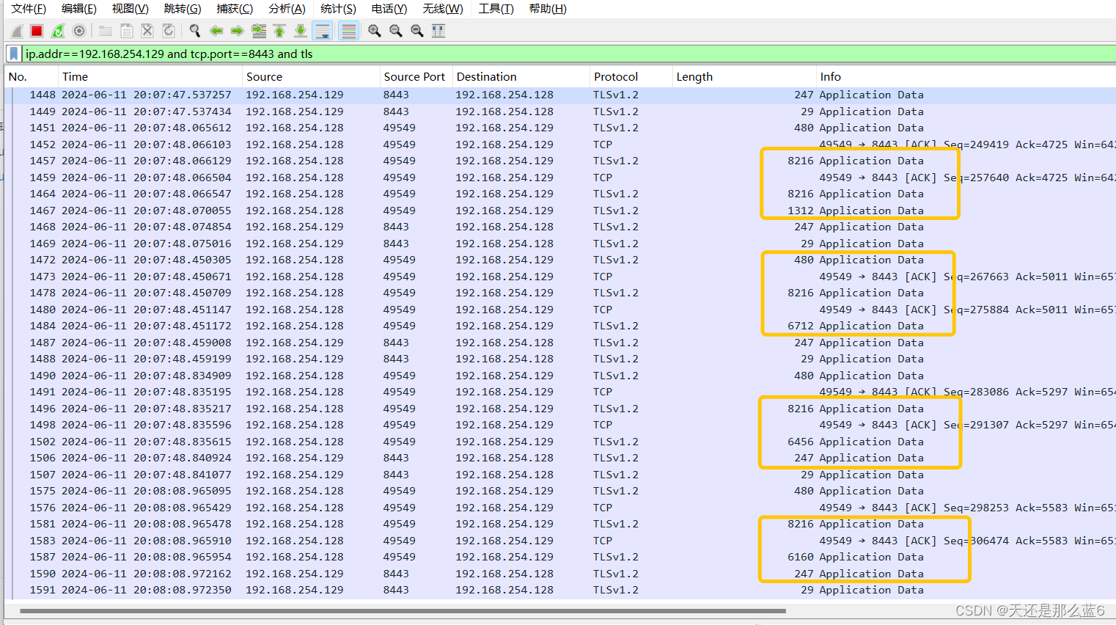1116x625 pixels.
Task: Click the TCP protocol cell of packet 1498
Action: pyautogui.click(x=603, y=425)
